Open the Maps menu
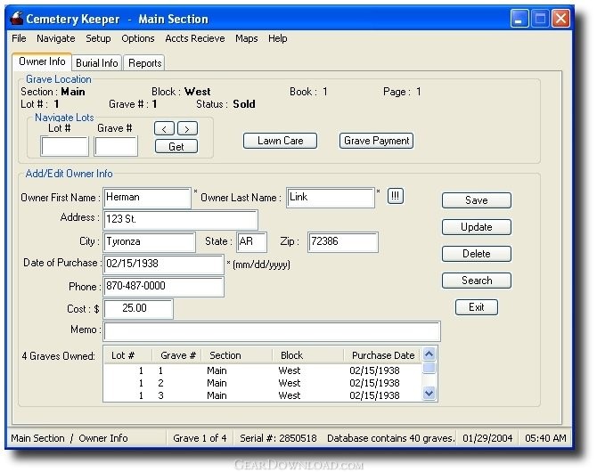 click(x=246, y=38)
